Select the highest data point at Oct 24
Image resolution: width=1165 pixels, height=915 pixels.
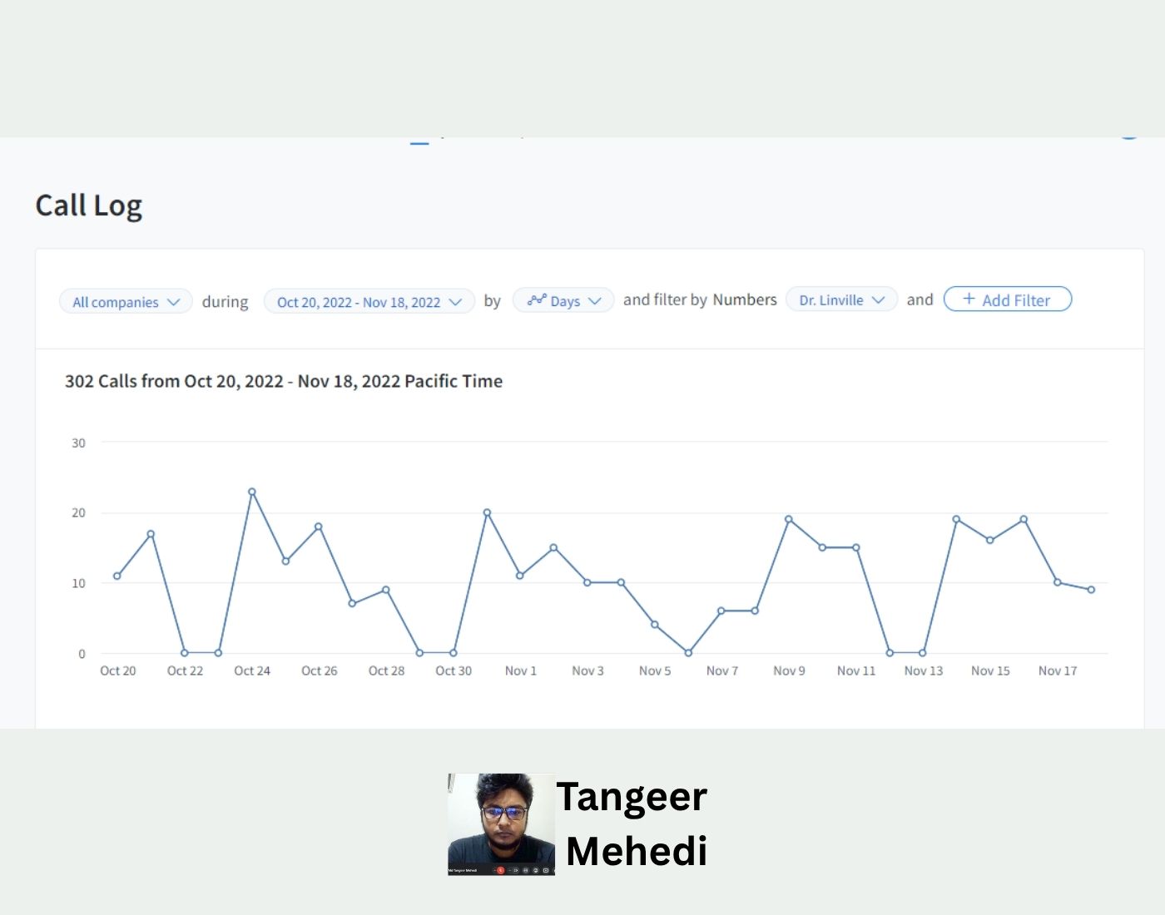click(x=252, y=492)
